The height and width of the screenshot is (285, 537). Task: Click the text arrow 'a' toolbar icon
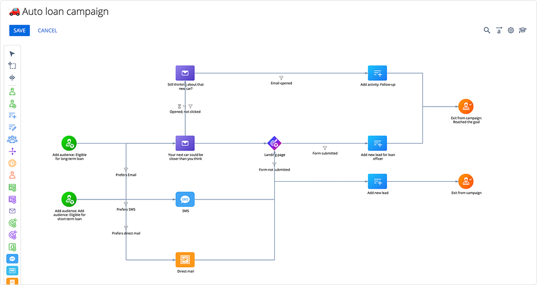(499, 30)
